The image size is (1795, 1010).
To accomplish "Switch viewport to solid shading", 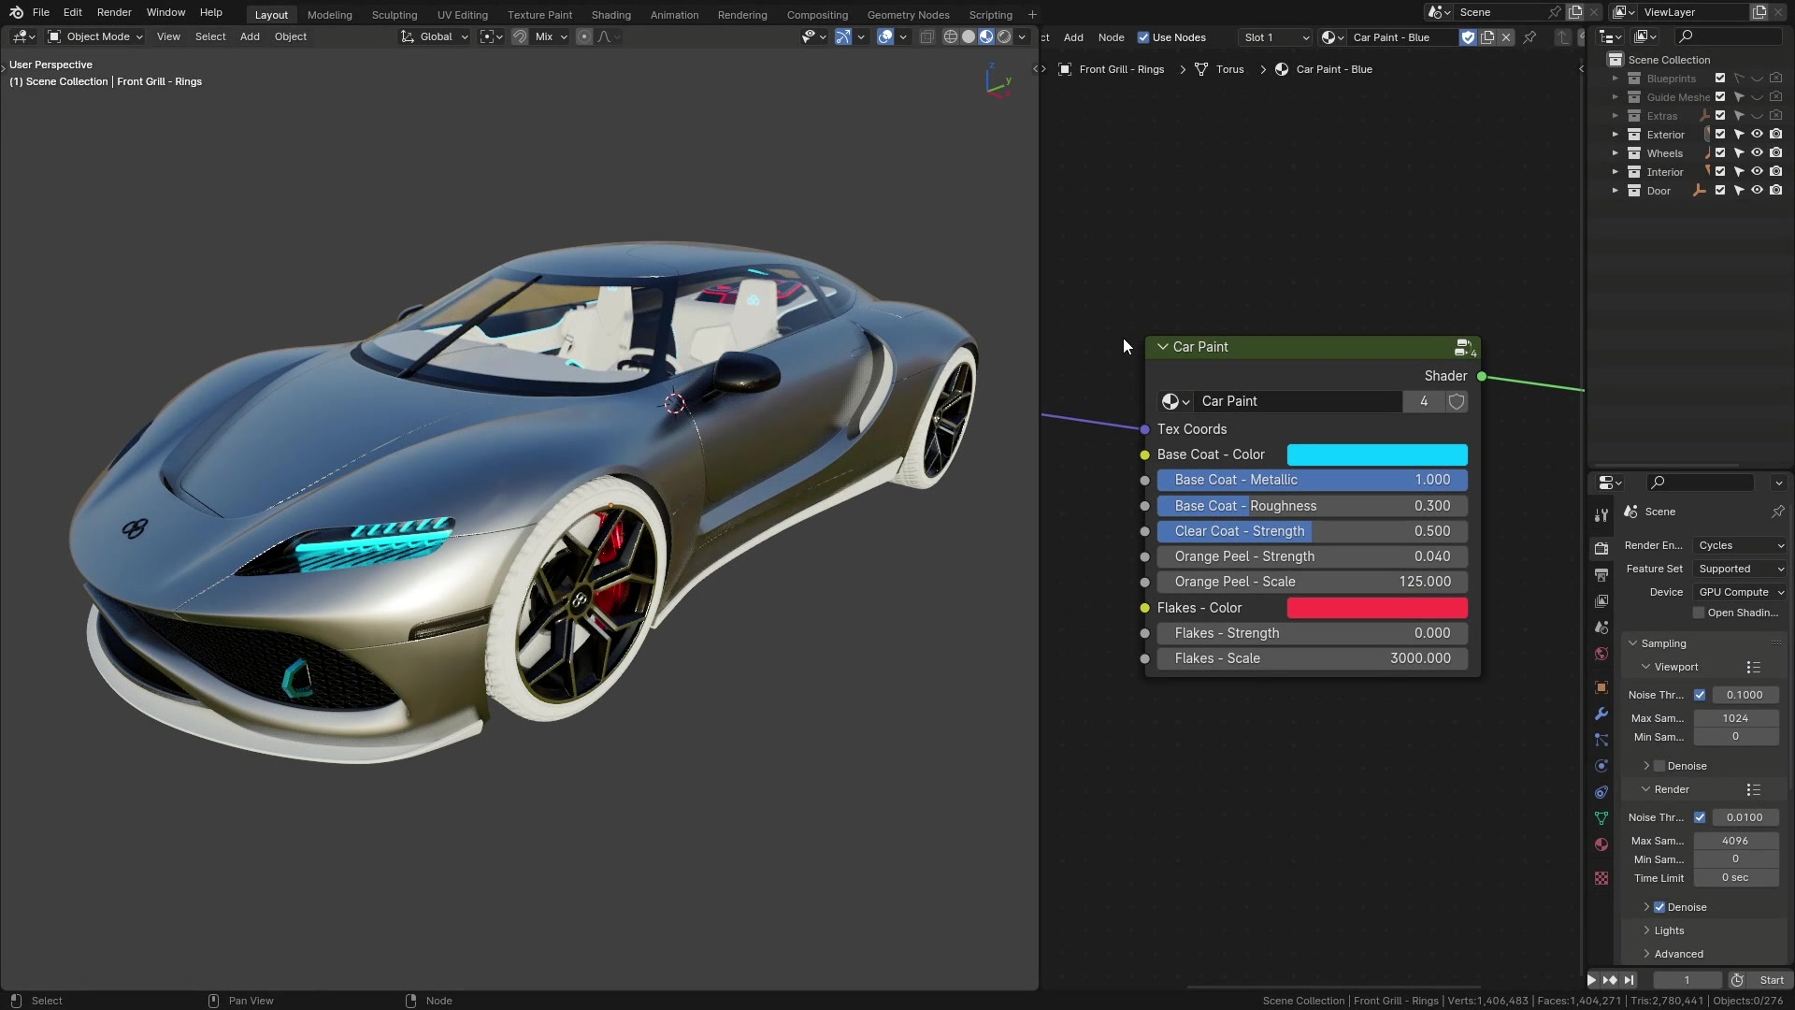I will click(969, 36).
